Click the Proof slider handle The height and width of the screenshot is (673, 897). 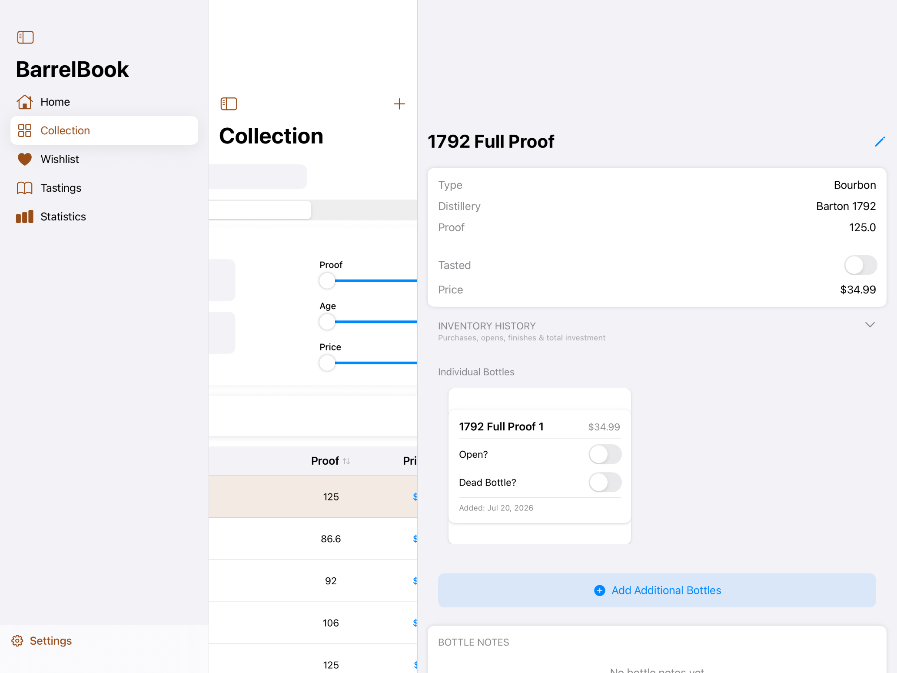click(327, 281)
